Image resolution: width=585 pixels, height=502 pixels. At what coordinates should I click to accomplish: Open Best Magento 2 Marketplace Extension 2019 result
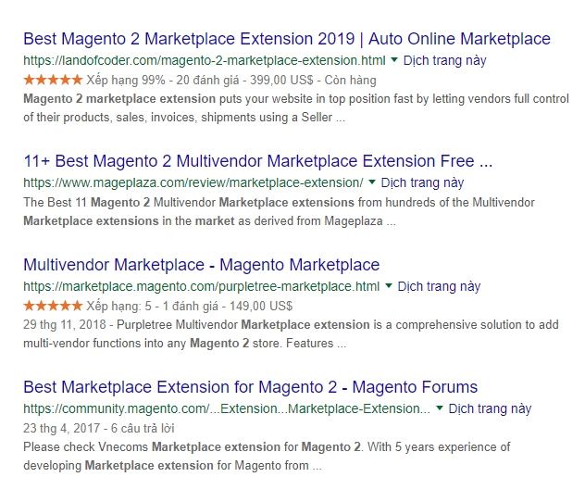coord(286,39)
